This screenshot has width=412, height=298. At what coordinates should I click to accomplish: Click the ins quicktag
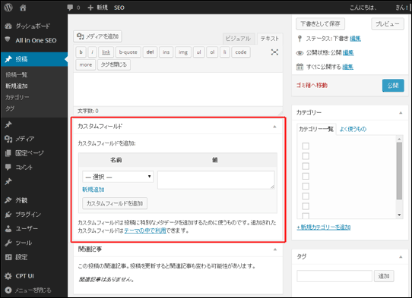(x=166, y=52)
